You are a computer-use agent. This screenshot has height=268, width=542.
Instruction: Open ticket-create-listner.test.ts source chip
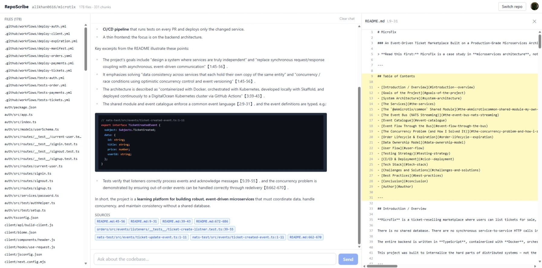tap(165, 229)
